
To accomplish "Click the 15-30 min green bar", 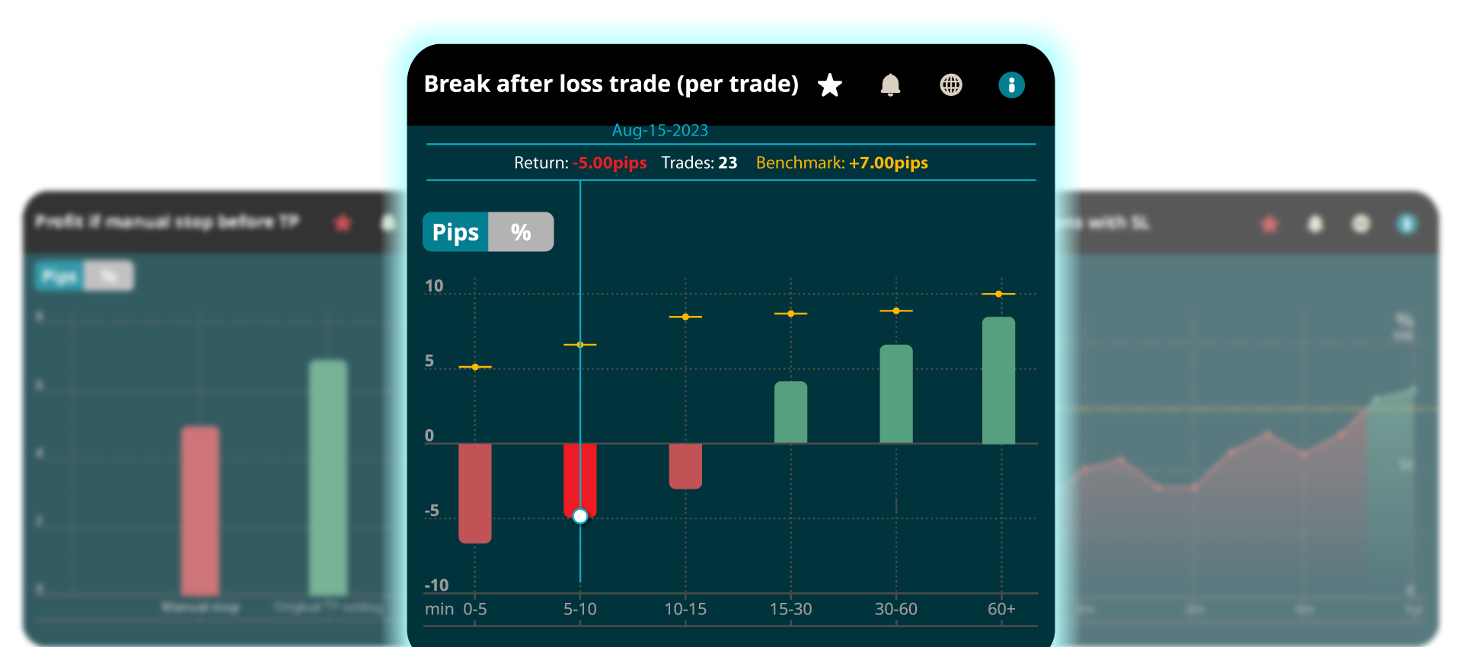I will [790, 412].
